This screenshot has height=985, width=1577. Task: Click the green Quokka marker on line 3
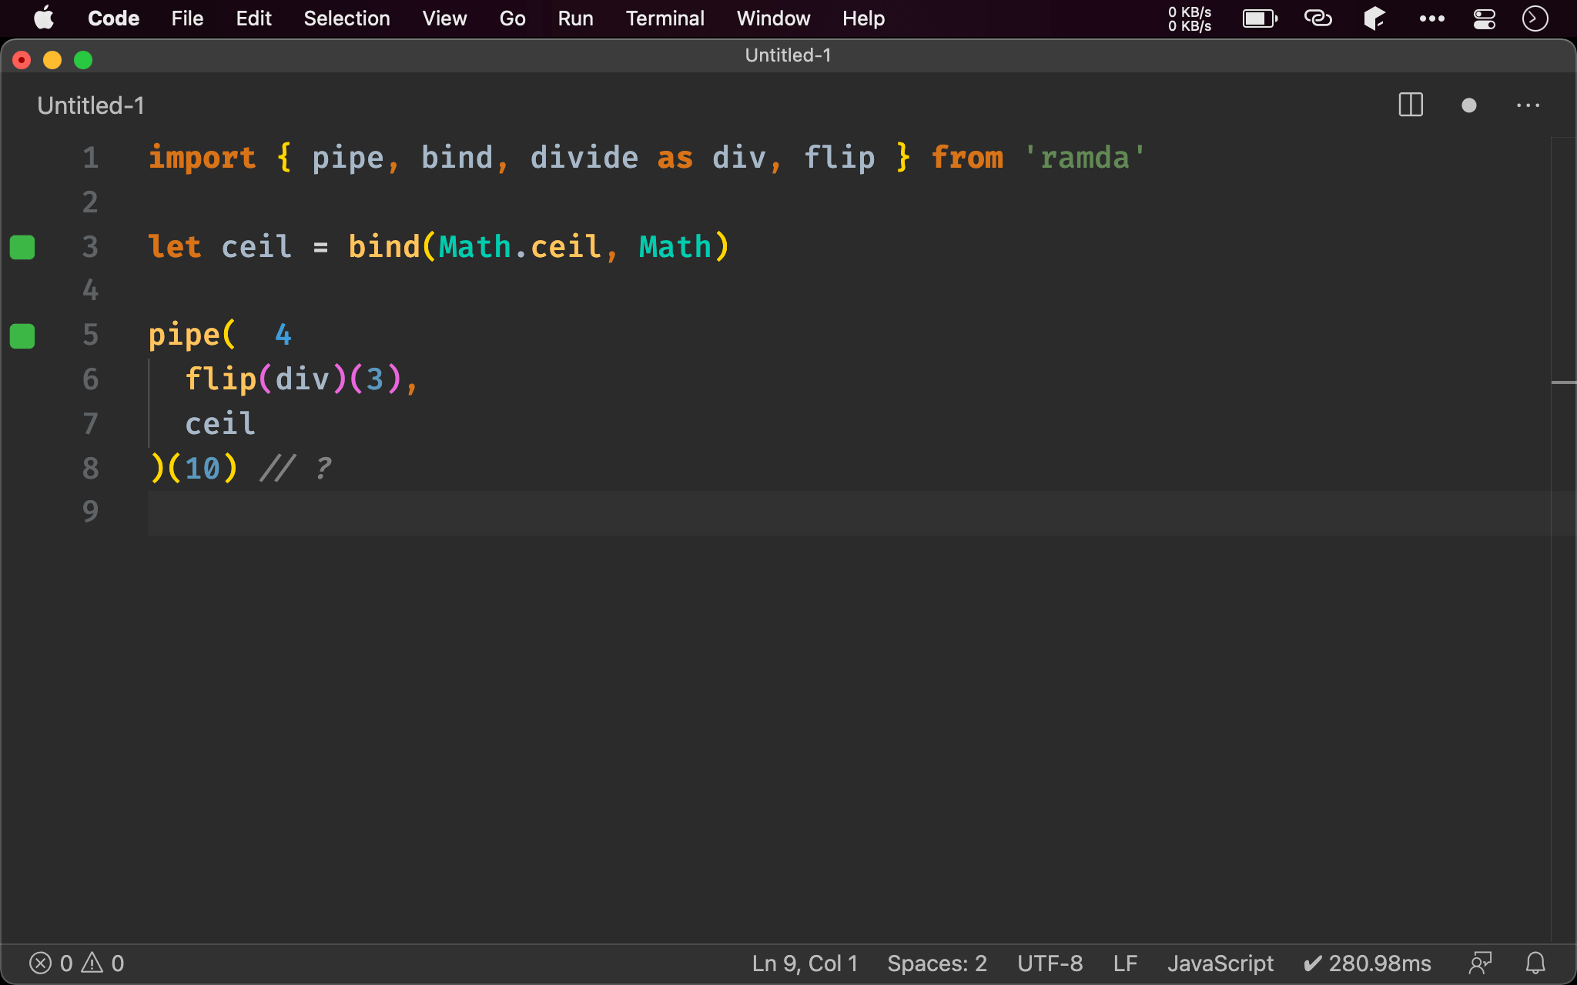click(x=22, y=247)
